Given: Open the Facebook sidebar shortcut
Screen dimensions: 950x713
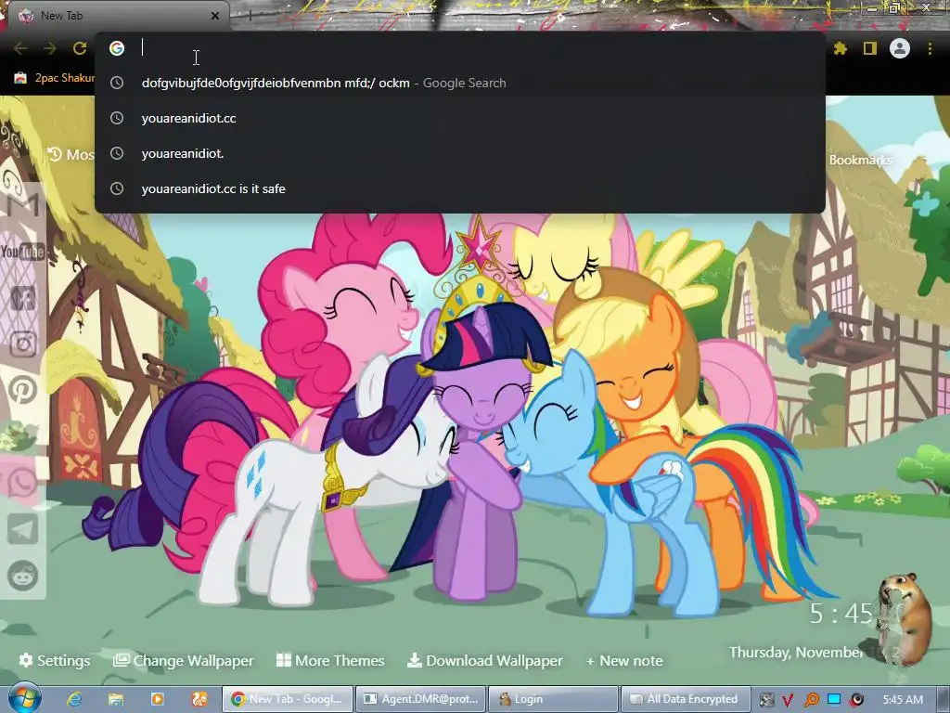Looking at the screenshot, I should pyautogui.click(x=23, y=298).
